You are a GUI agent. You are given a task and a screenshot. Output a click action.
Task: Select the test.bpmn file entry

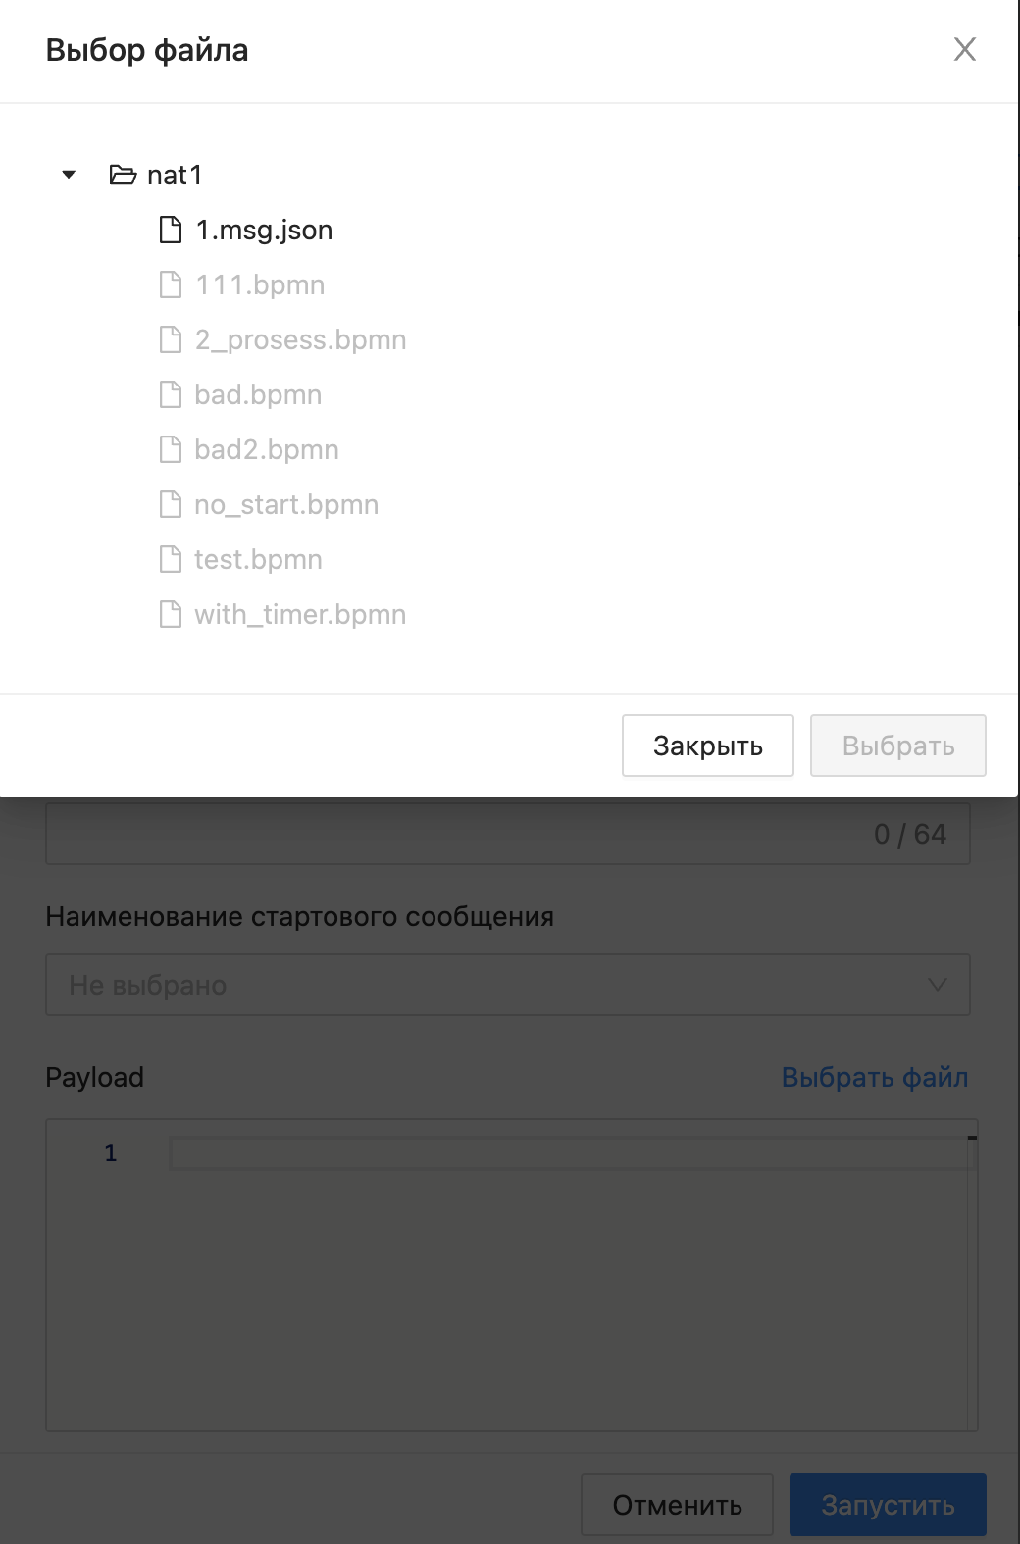pyautogui.click(x=258, y=560)
